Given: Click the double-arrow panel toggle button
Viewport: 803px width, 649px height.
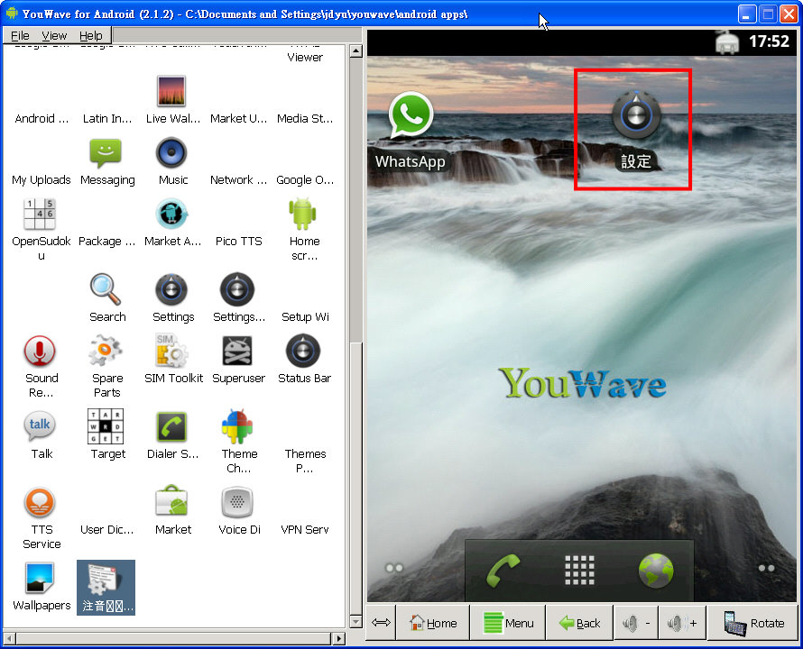Looking at the screenshot, I should (381, 623).
